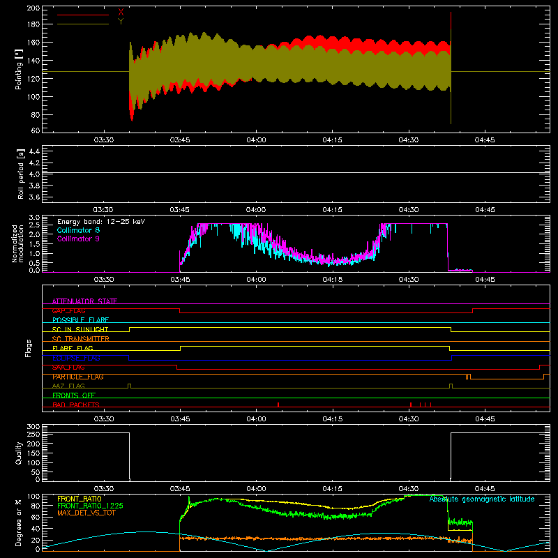Click the Normalized modulation axis title
The height and width of the screenshot is (558, 558).
pyautogui.click(x=17, y=243)
